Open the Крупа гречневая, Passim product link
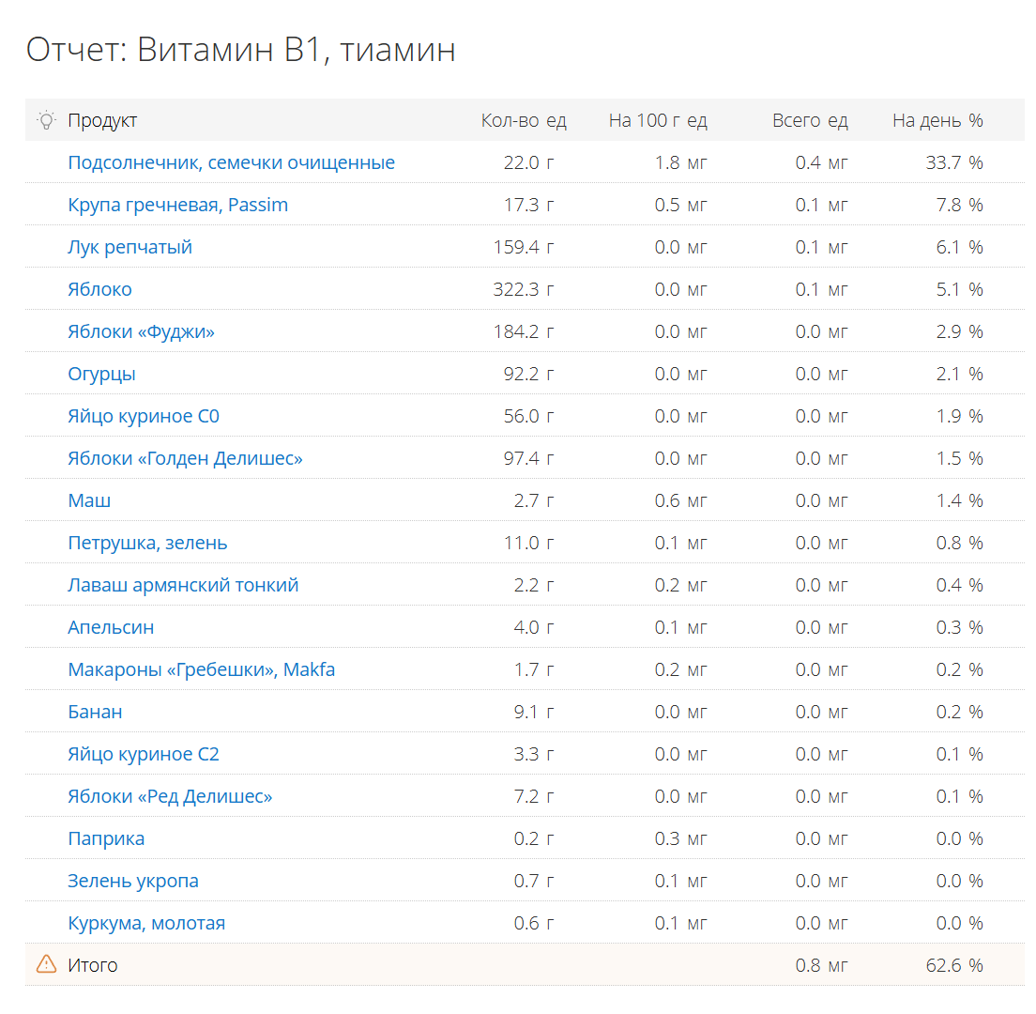The height and width of the screenshot is (1014, 1036). (x=177, y=205)
